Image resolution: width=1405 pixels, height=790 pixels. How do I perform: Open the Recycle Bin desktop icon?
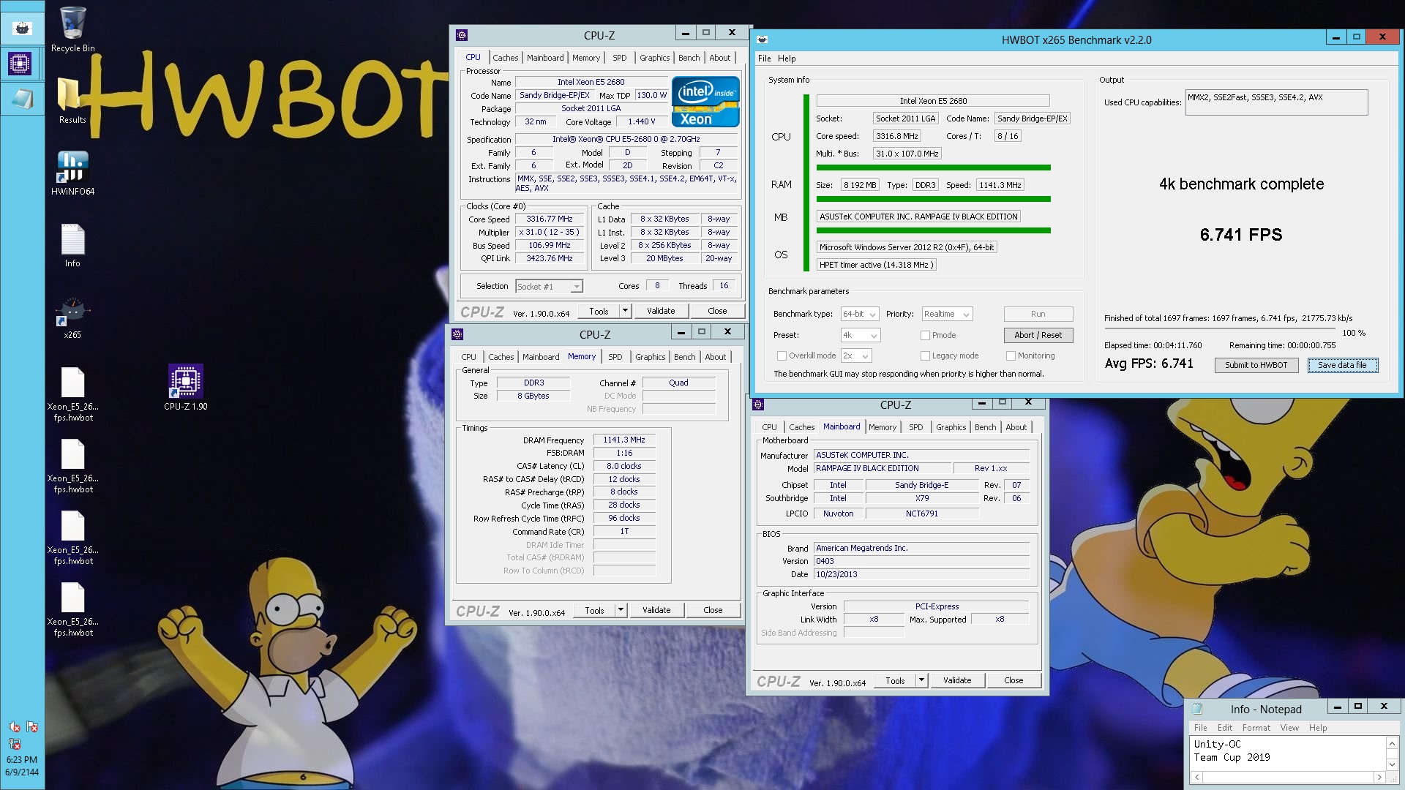[72, 29]
